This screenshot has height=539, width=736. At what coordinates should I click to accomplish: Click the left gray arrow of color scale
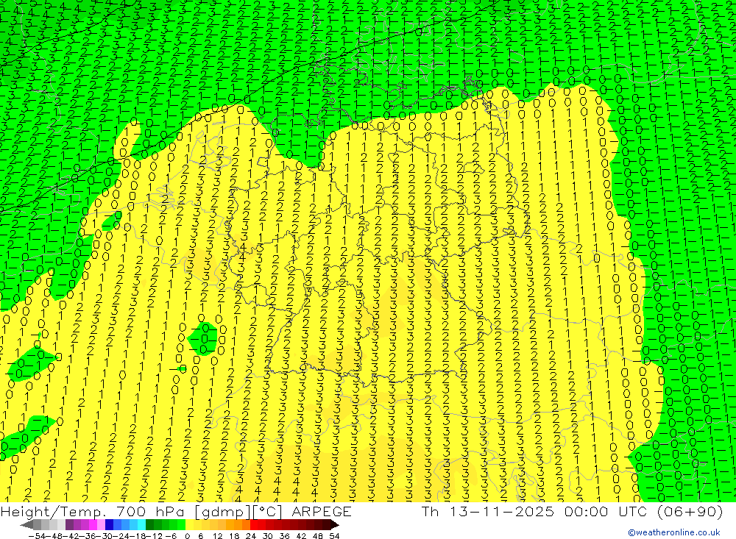click(x=26, y=525)
